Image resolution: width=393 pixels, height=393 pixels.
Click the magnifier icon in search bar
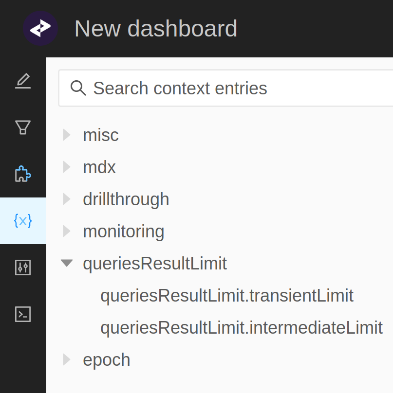pos(78,89)
